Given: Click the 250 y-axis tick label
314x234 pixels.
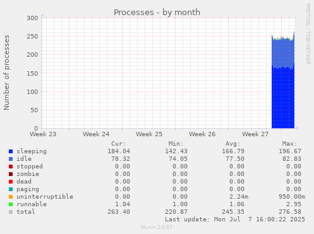Looking at the screenshot, I should 32,37.
